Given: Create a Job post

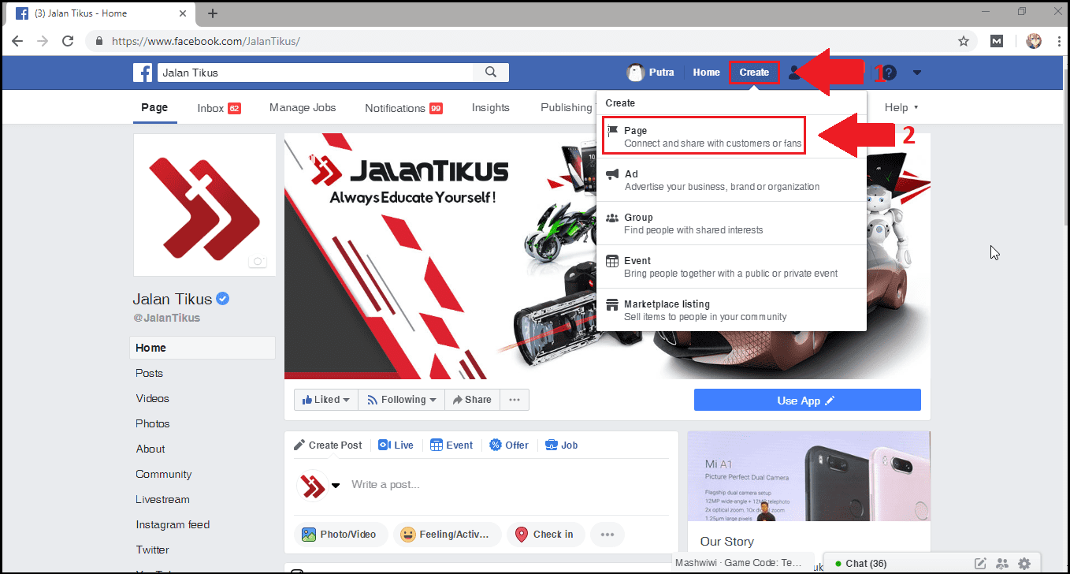Looking at the screenshot, I should (x=562, y=445).
